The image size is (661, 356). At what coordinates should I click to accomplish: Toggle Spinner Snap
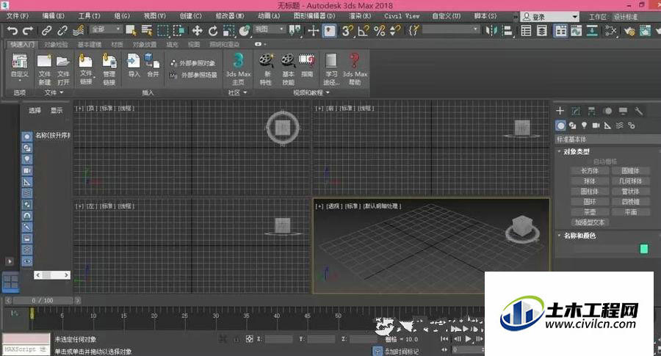coord(395,31)
